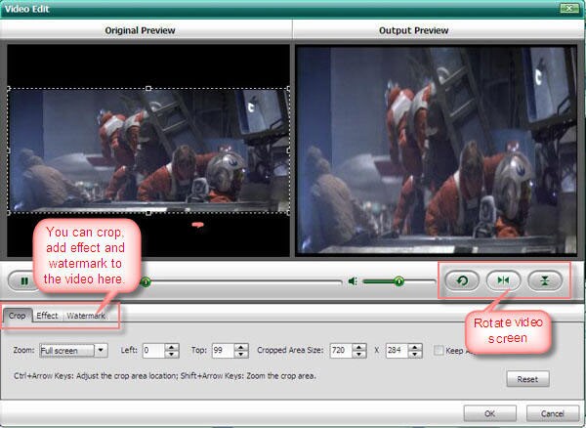The height and width of the screenshot is (428, 586).
Task: Pause the video playback
Action: point(24,280)
